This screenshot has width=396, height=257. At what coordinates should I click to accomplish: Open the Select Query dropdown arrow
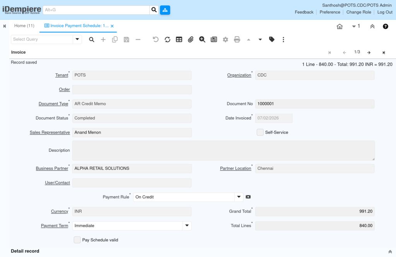click(x=77, y=39)
